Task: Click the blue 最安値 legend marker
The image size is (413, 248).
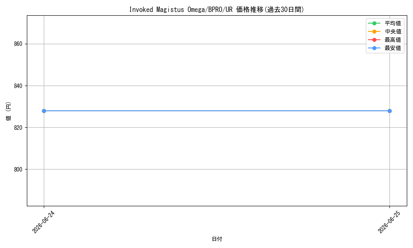Action: click(374, 48)
